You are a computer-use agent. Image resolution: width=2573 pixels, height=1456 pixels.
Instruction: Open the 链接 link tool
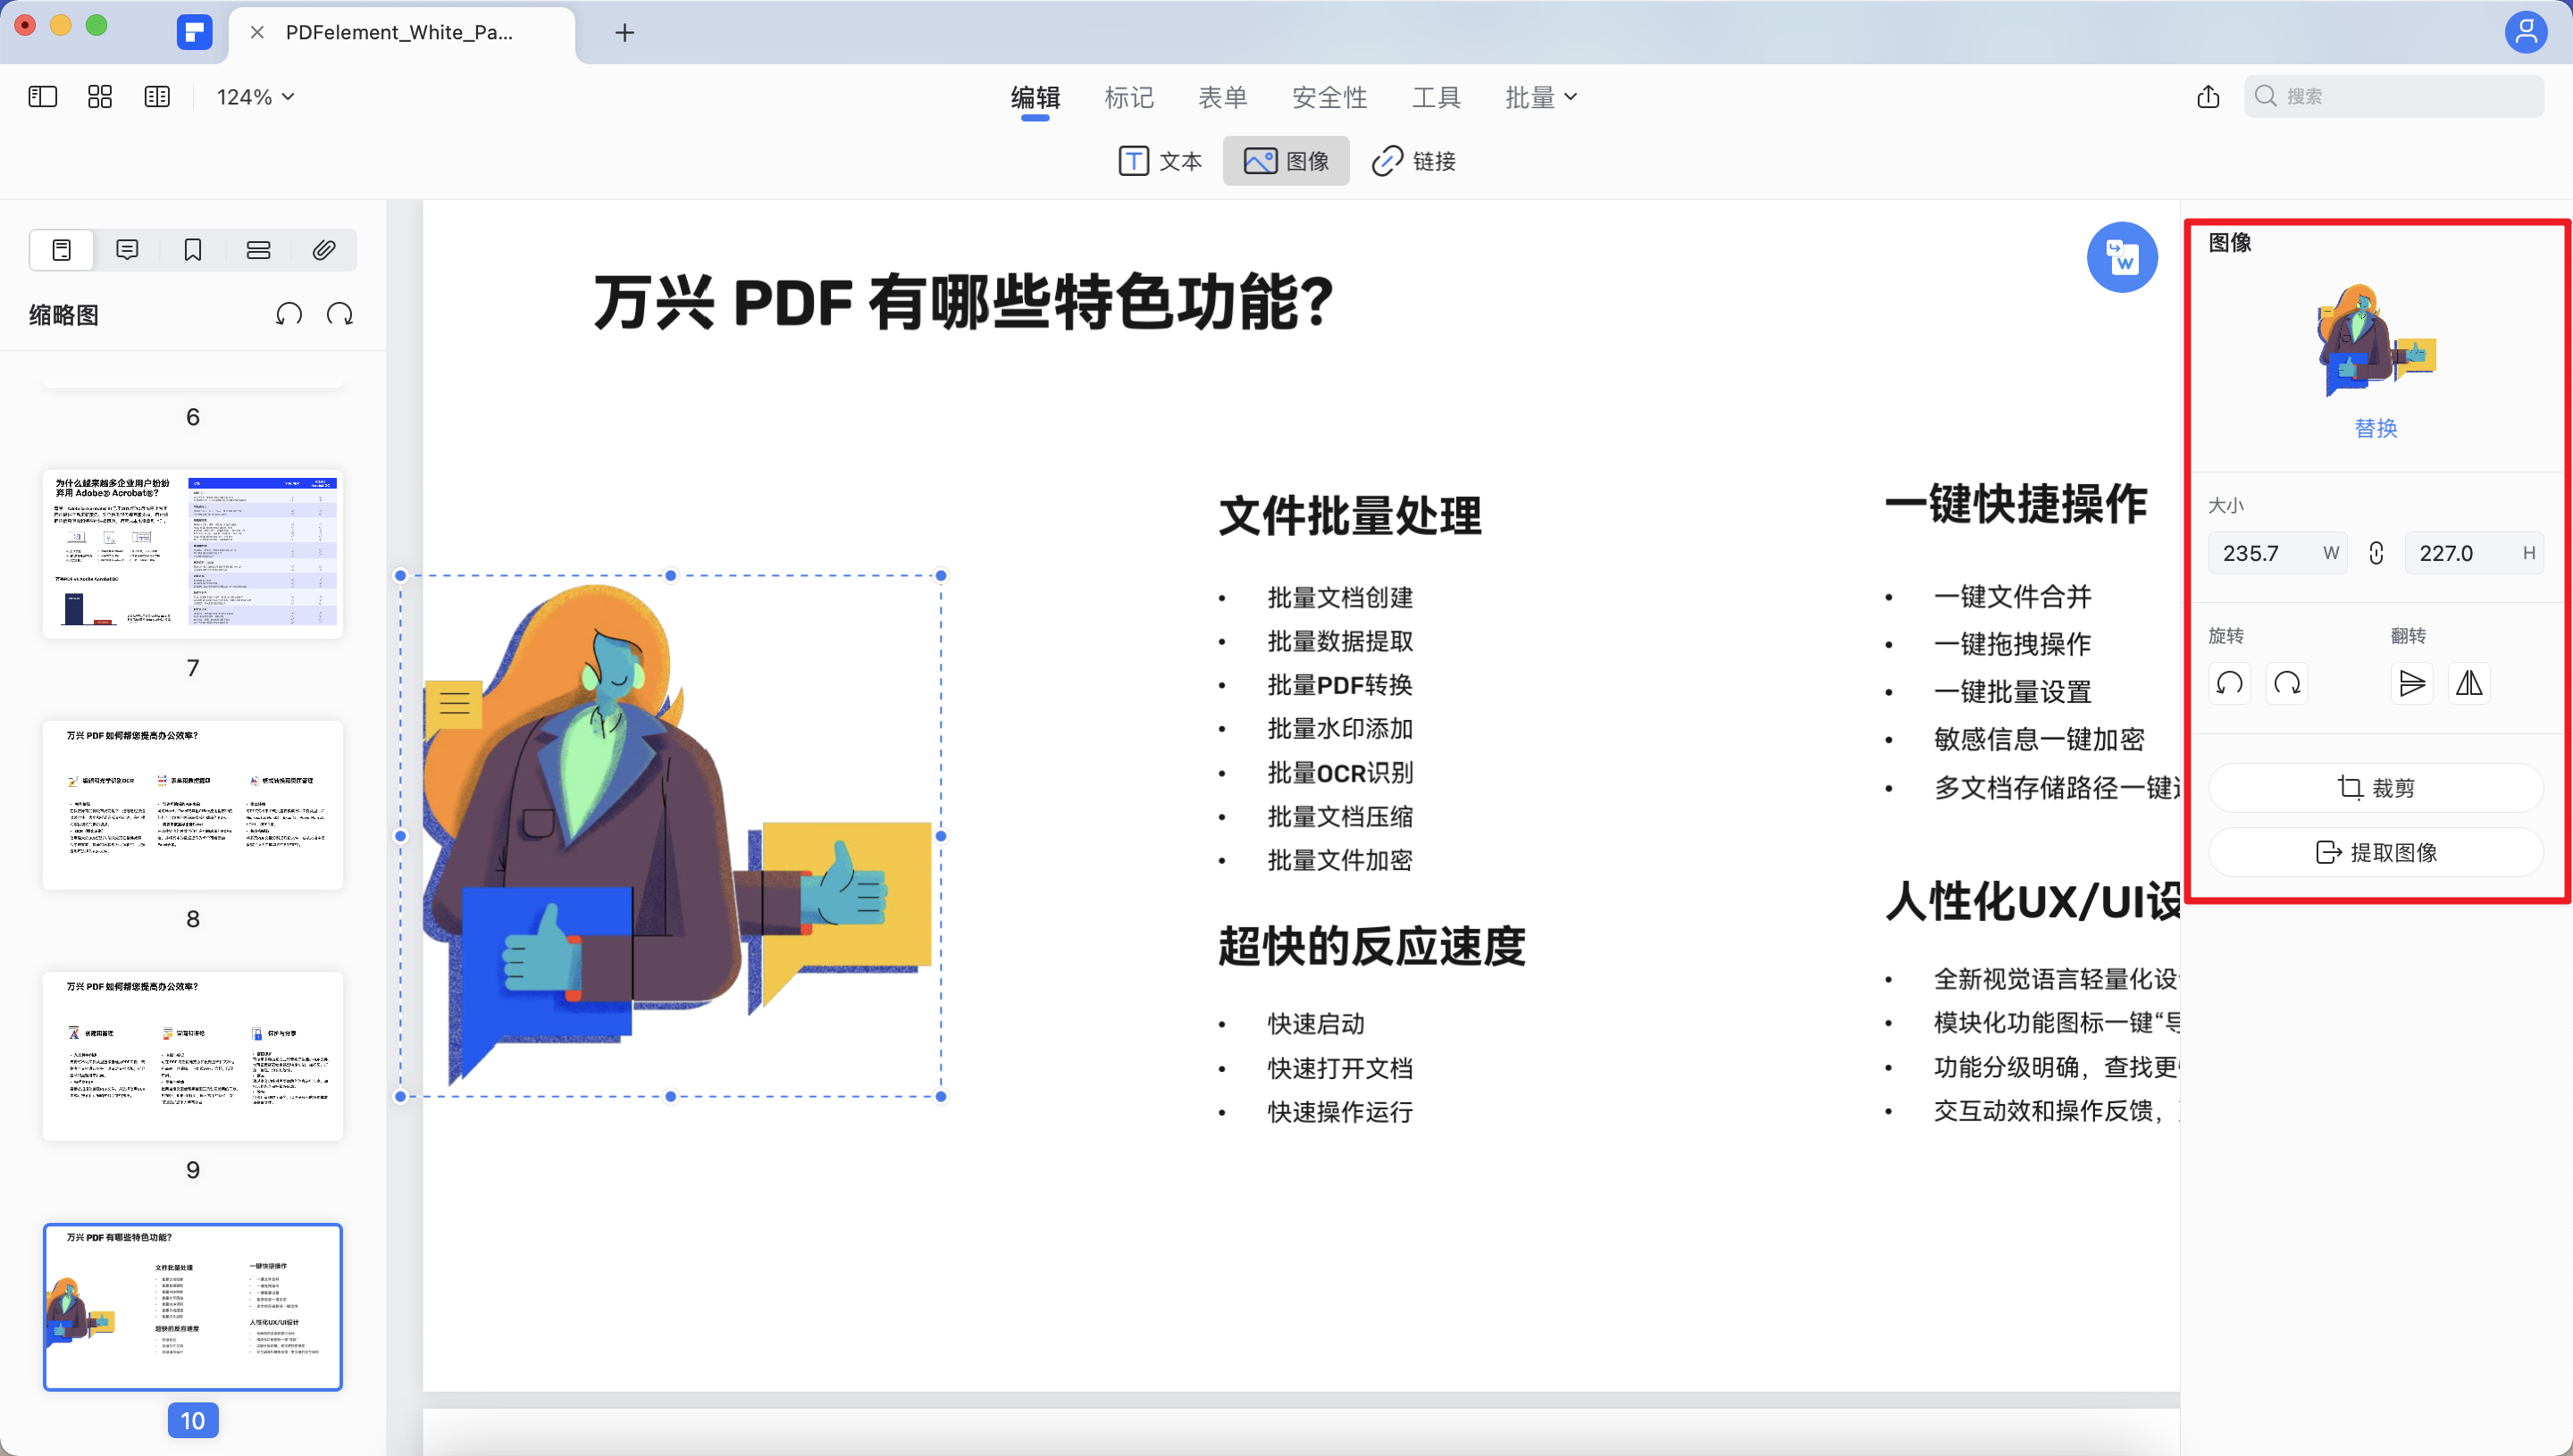coord(1413,161)
